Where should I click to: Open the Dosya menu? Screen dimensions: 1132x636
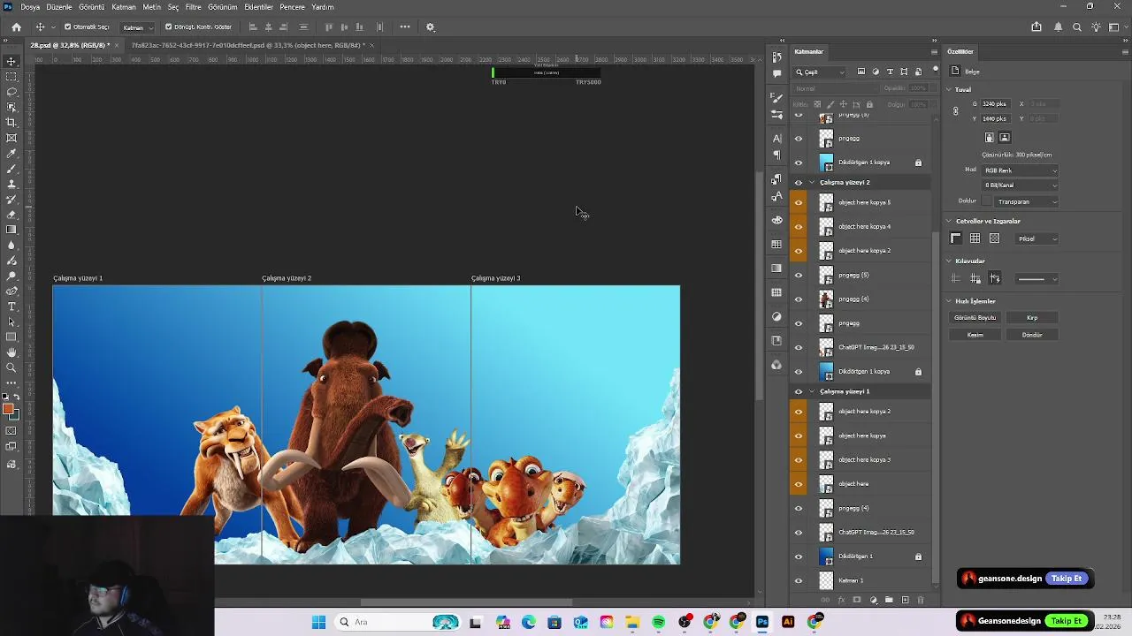pos(30,7)
